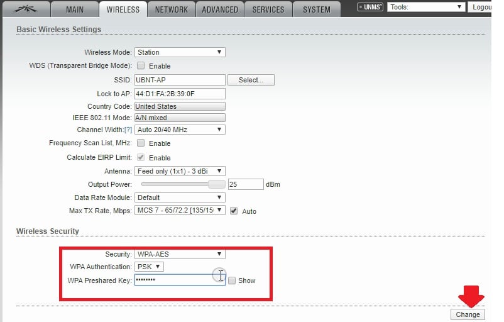
Task: Enable Frequency Scan List checkbox
Action: [x=141, y=143]
